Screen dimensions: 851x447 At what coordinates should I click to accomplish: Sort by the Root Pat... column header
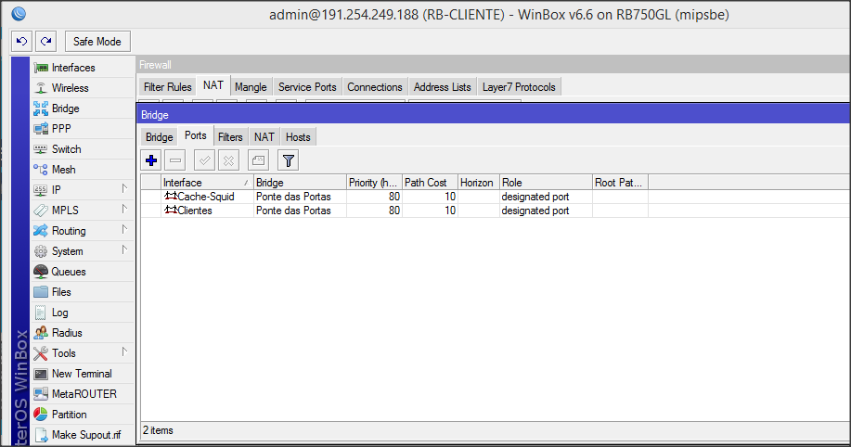[620, 183]
